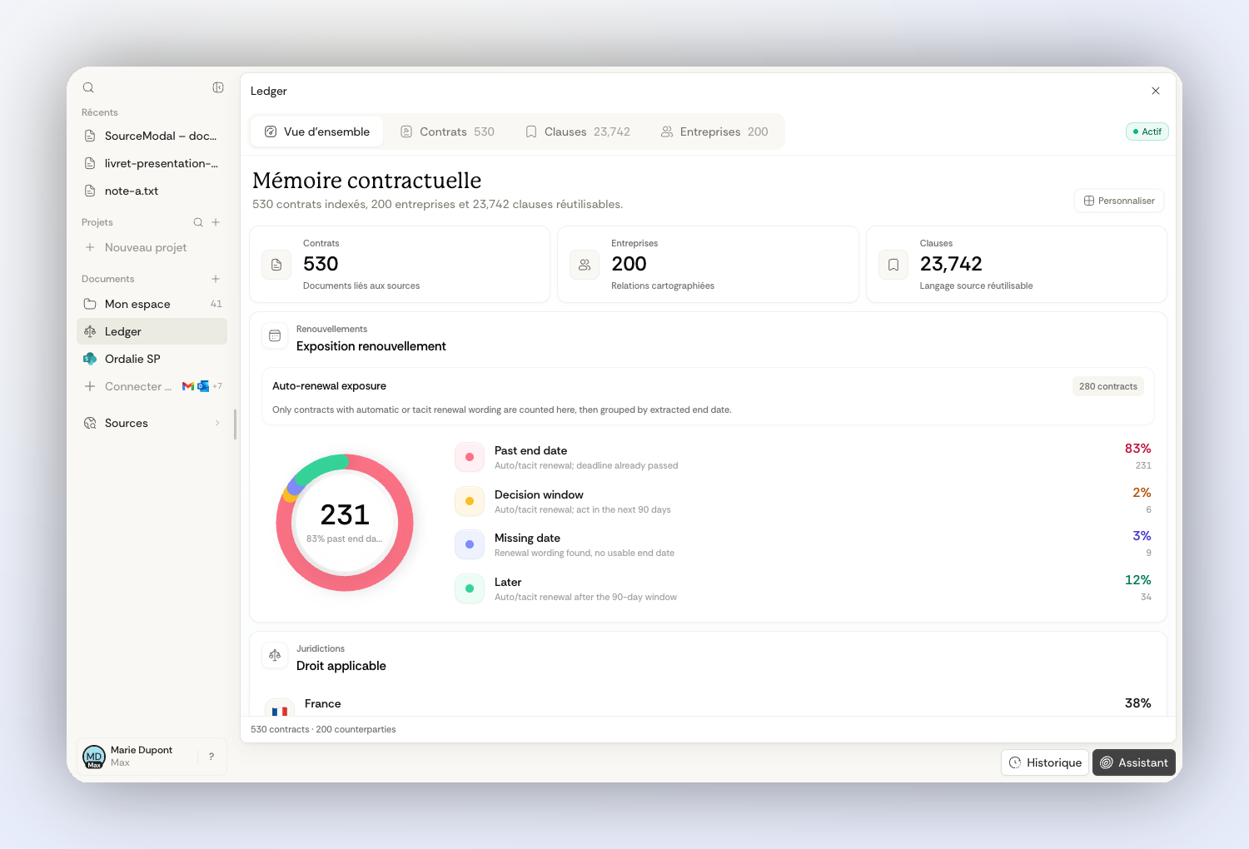Add a project via Projets plus icon
The width and height of the screenshot is (1249, 849).
[216, 222]
